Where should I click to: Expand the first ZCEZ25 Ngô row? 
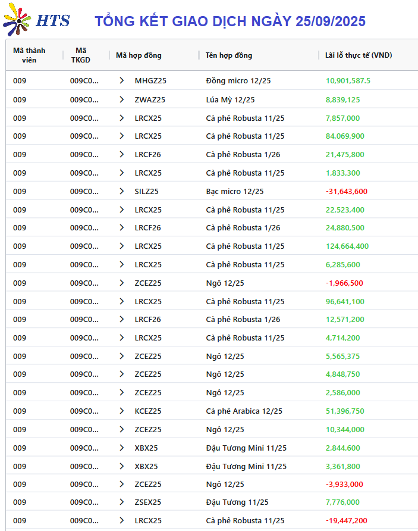coord(122,283)
